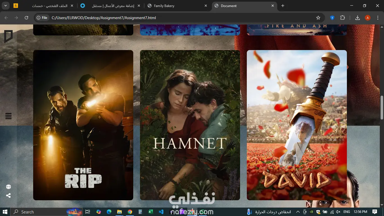Switch to the الملف الشخصي - خمسات tab
The image size is (384, 216).
[x=49, y=6]
